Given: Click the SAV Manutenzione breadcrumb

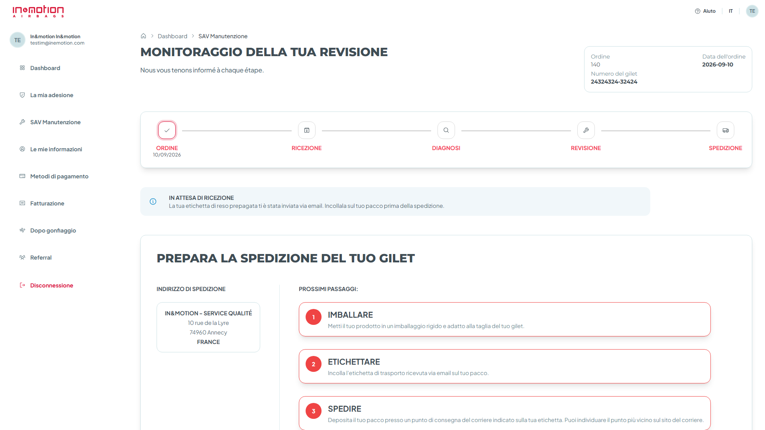Looking at the screenshot, I should [223, 36].
